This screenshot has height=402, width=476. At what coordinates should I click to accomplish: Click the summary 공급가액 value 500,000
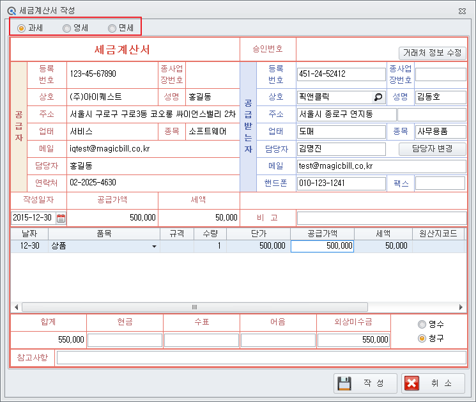(142, 218)
